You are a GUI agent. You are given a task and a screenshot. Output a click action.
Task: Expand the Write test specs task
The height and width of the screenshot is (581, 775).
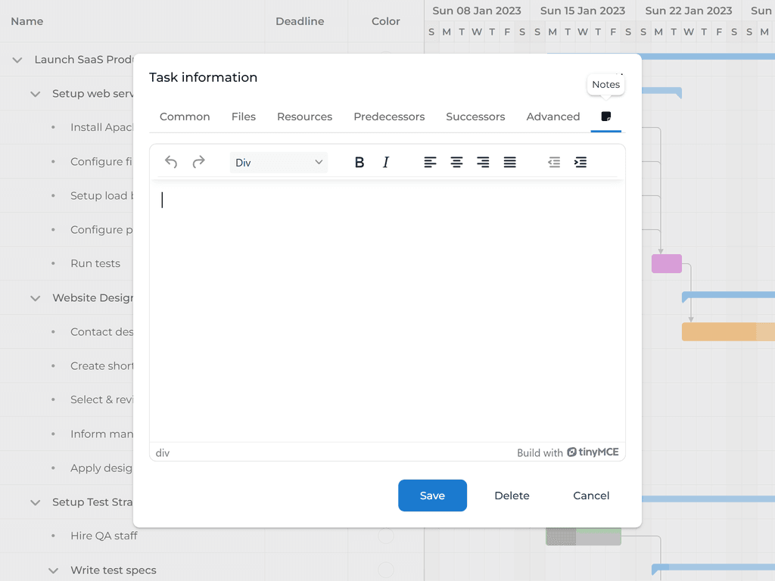pos(52,570)
